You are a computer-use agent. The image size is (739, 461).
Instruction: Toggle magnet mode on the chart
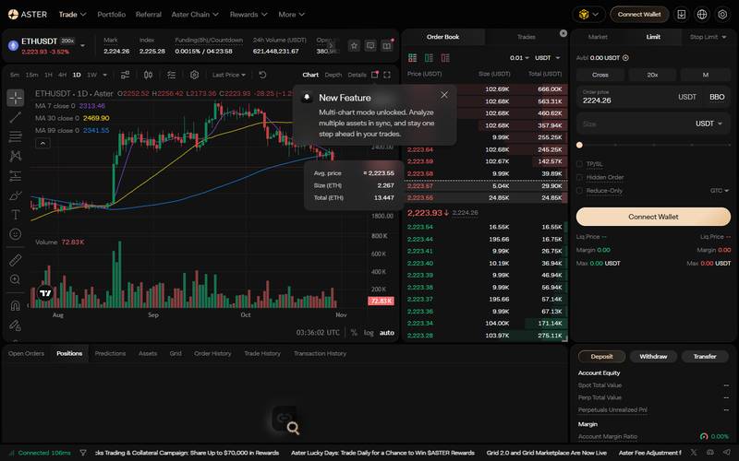click(16, 305)
